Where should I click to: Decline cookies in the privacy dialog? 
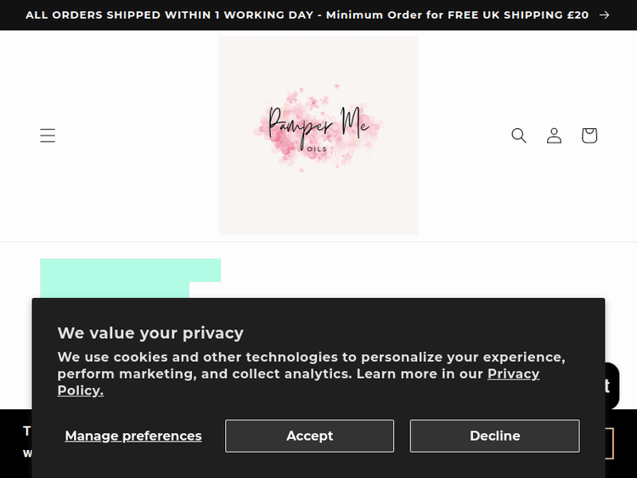point(494,436)
